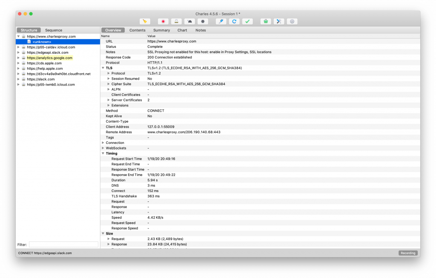Select the URL value https://www.charlesproxy.com
This screenshot has height=278, width=436.
(172, 41)
